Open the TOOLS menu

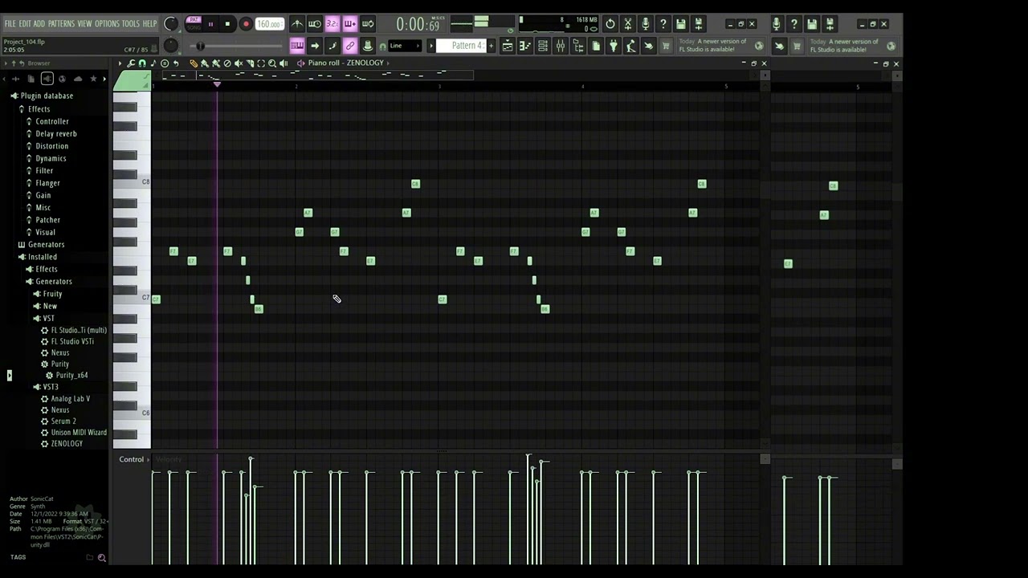click(130, 23)
